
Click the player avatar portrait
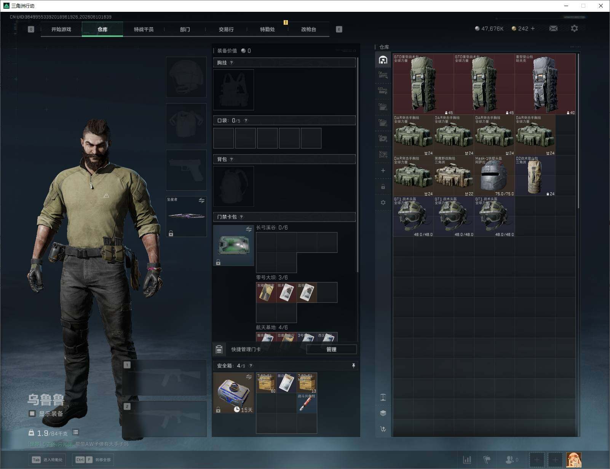[x=574, y=460]
